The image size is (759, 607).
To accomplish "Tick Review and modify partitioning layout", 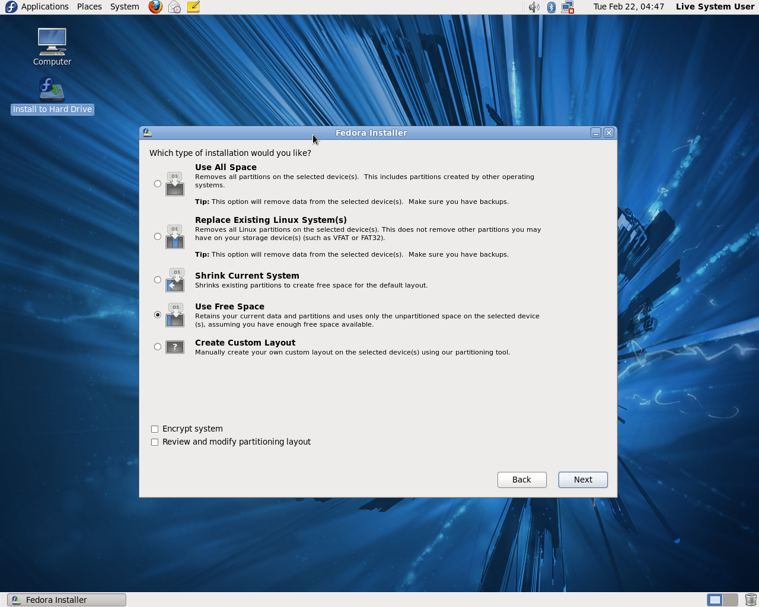I will [155, 442].
